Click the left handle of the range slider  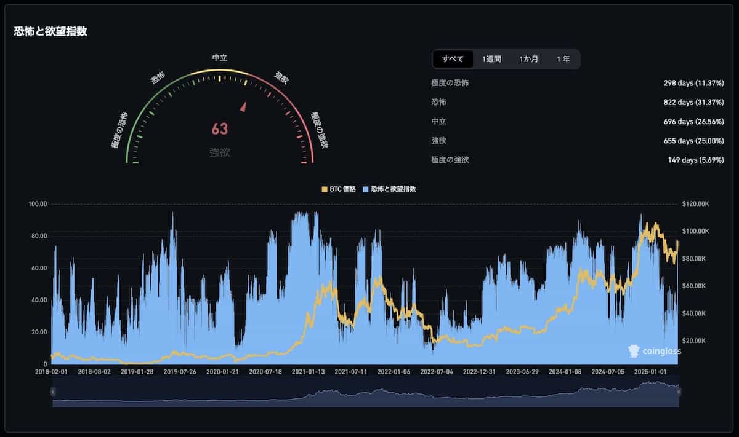click(53, 391)
